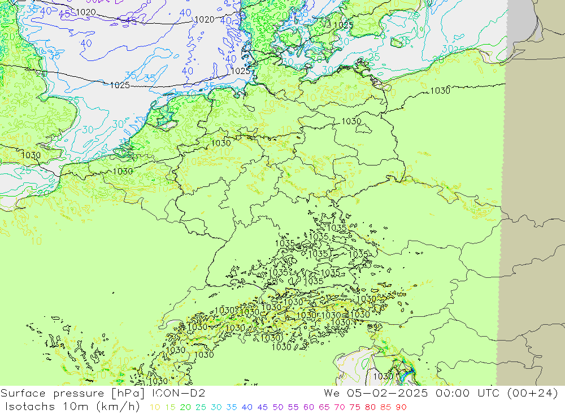The image size is (565, 414).
Task: Click the '65' value in isotachs legend
Action: (324, 408)
